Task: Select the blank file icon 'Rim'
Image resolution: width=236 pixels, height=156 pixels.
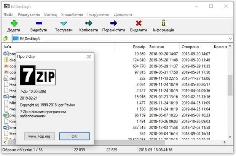Action: pyautogui.click(x=6, y=121)
